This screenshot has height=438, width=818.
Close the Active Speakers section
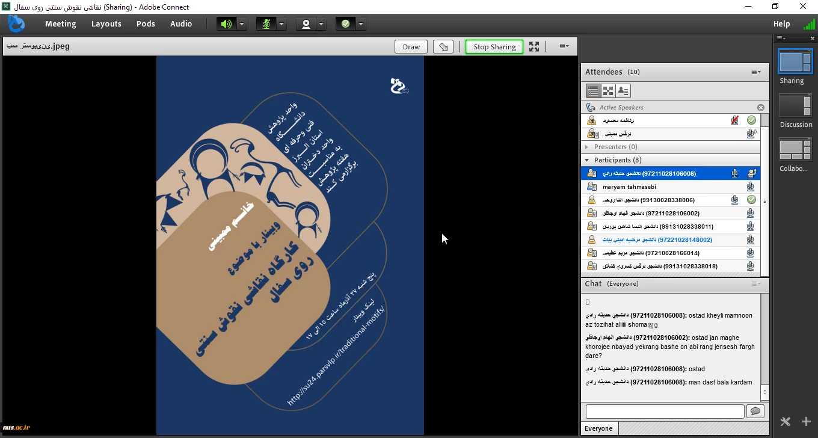click(x=761, y=108)
